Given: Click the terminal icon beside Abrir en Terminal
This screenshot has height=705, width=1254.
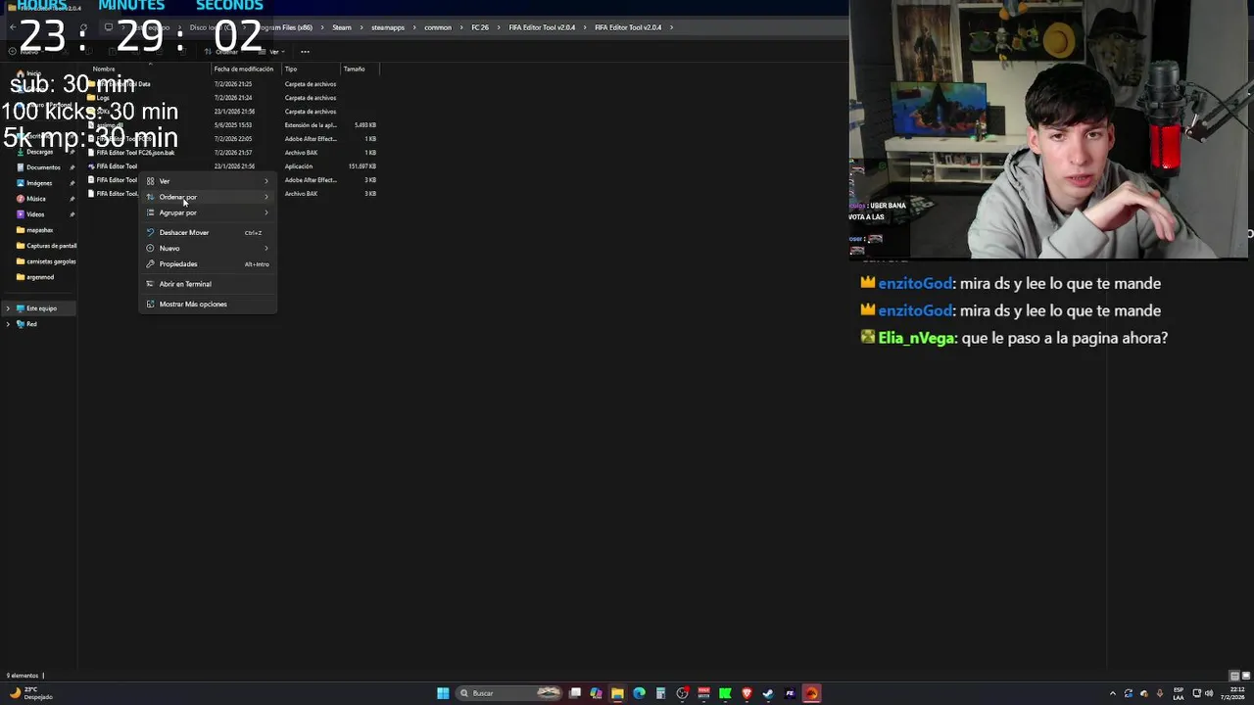Looking at the screenshot, I should (x=150, y=284).
